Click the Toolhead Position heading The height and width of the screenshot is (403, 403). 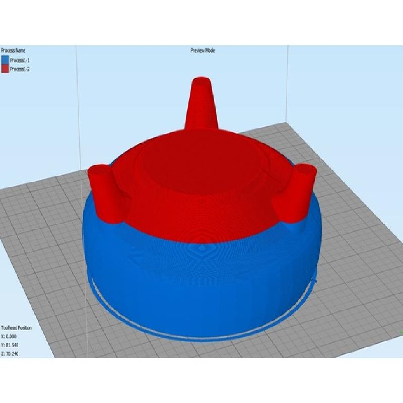point(17,328)
